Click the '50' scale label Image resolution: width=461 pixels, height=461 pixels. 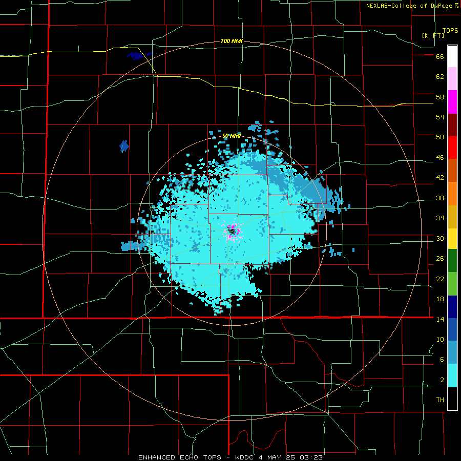pos(440,137)
